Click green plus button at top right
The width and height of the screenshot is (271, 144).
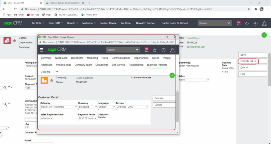(x=264, y=35)
